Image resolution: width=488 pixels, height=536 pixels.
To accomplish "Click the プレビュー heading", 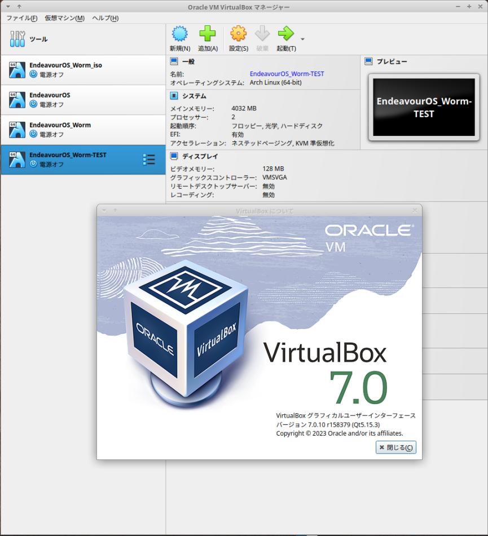I will 392,61.
